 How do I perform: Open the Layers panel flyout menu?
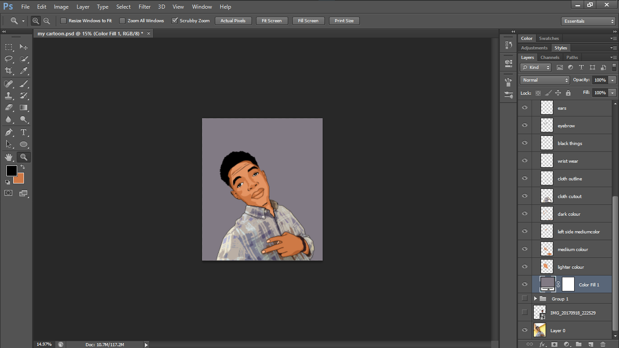click(x=613, y=58)
